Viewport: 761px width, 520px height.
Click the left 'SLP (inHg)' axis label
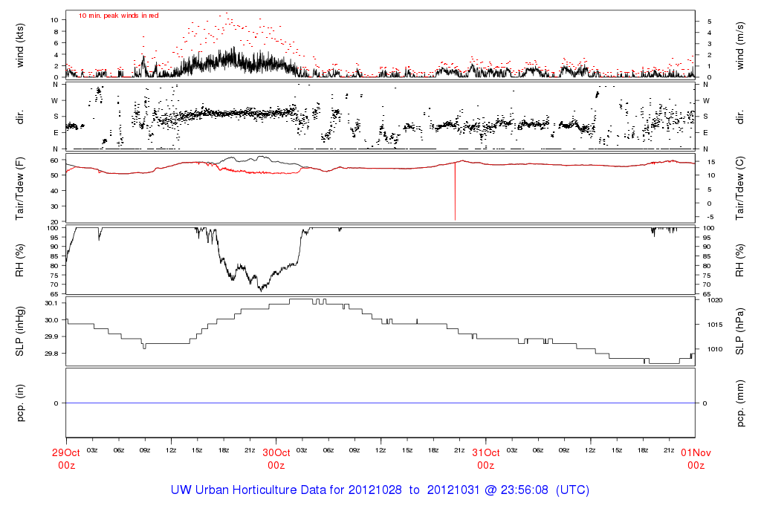(x=20, y=331)
